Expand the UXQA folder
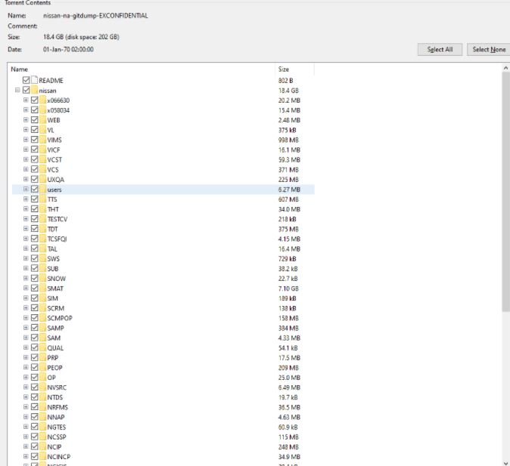This screenshot has height=466, width=510. point(26,179)
